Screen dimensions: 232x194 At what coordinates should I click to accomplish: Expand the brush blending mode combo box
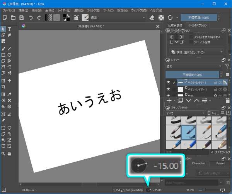118,18
